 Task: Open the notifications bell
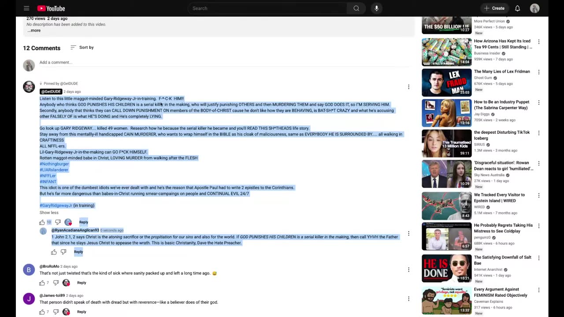point(517,8)
